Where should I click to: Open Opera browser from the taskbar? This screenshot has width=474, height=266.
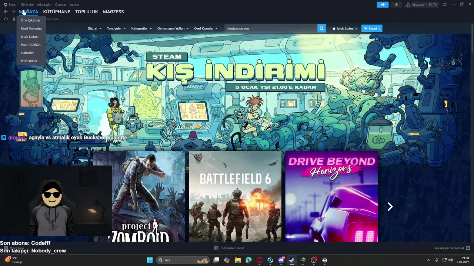[259, 260]
